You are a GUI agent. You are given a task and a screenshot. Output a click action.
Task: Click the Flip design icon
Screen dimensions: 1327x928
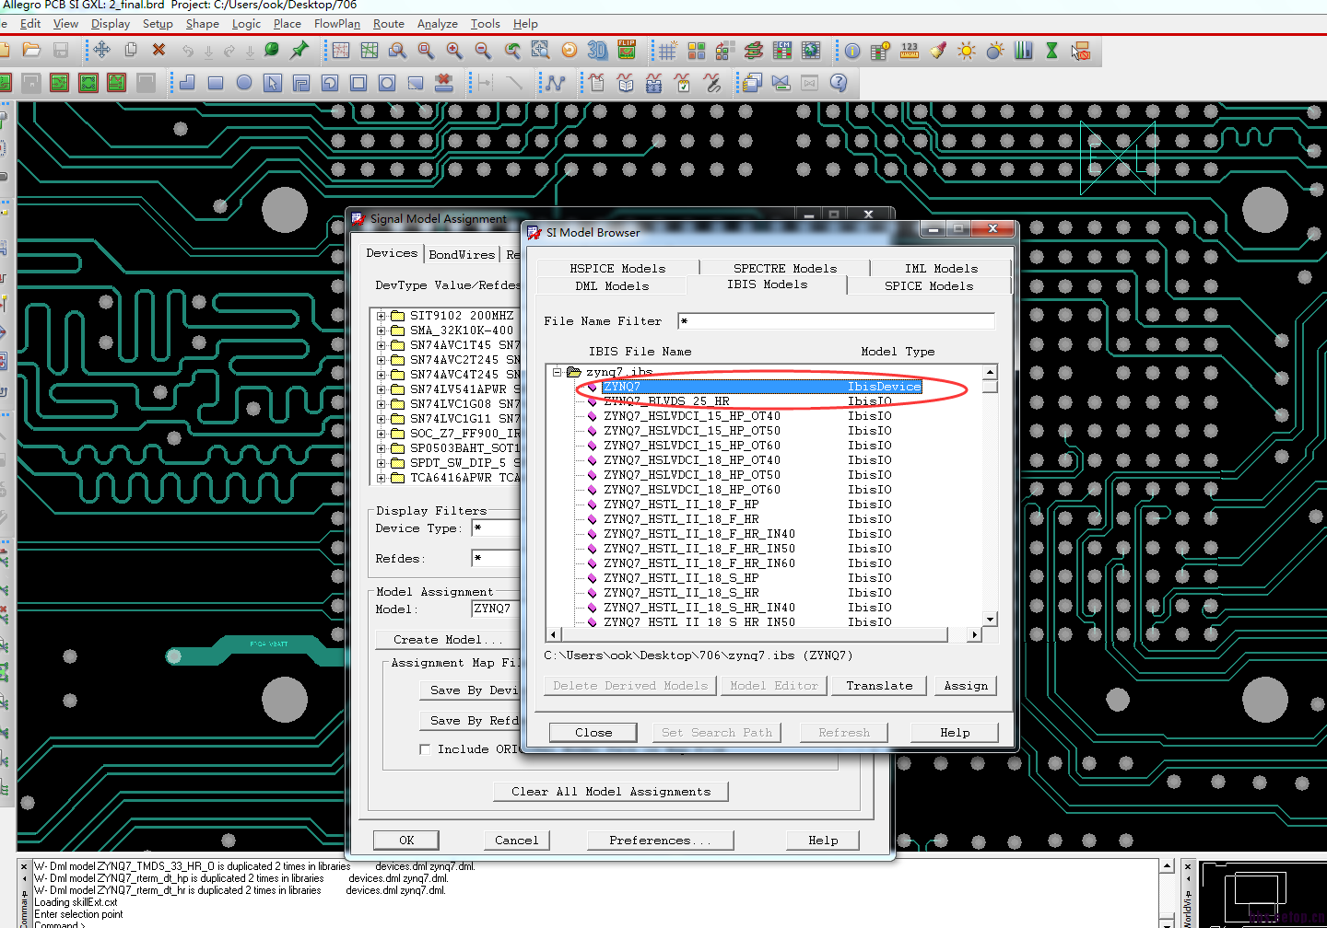tap(627, 51)
